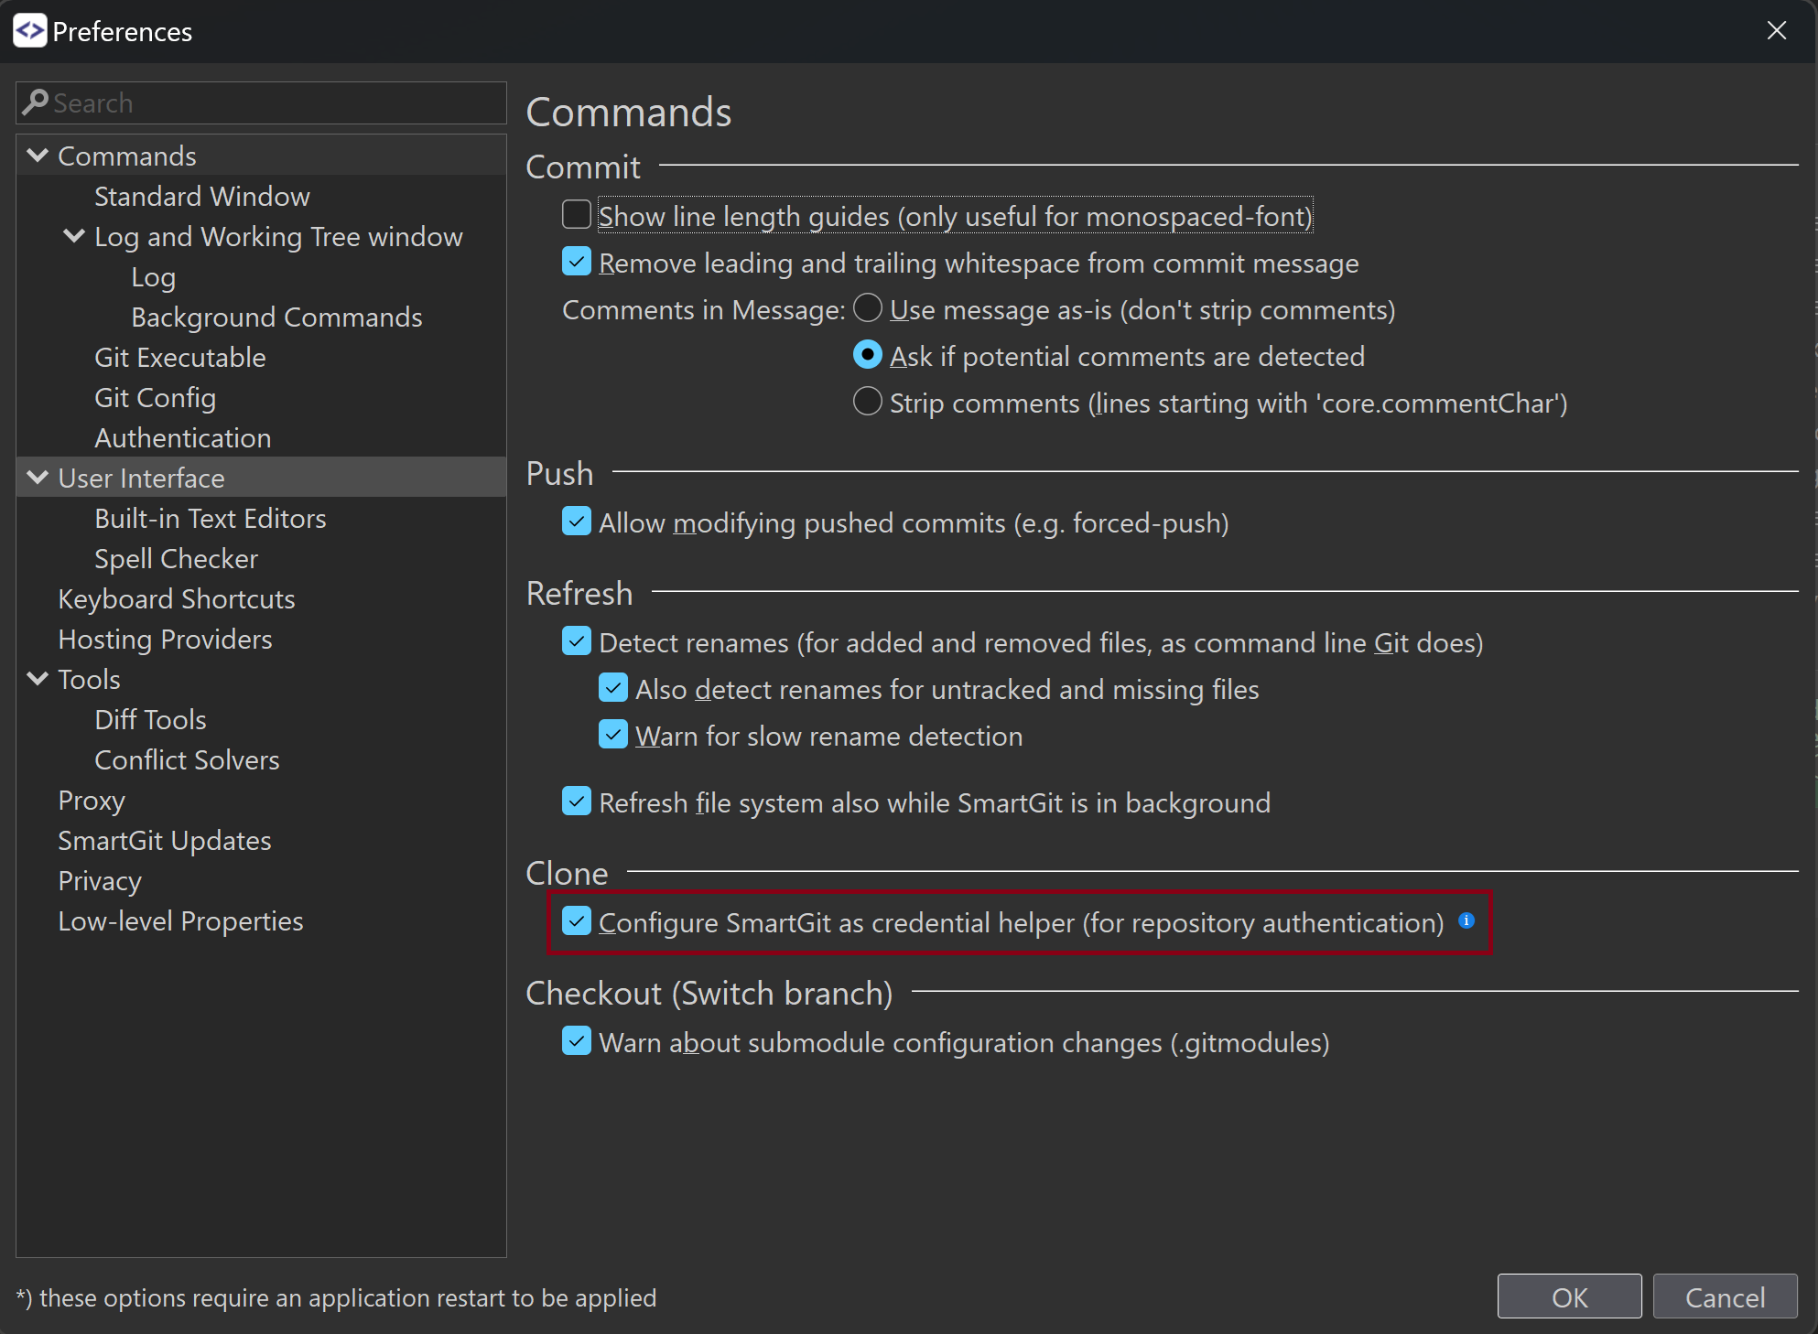Viewport: 1818px width, 1334px height.
Task: Select the "Strip comments" radio button
Action: pos(866,402)
